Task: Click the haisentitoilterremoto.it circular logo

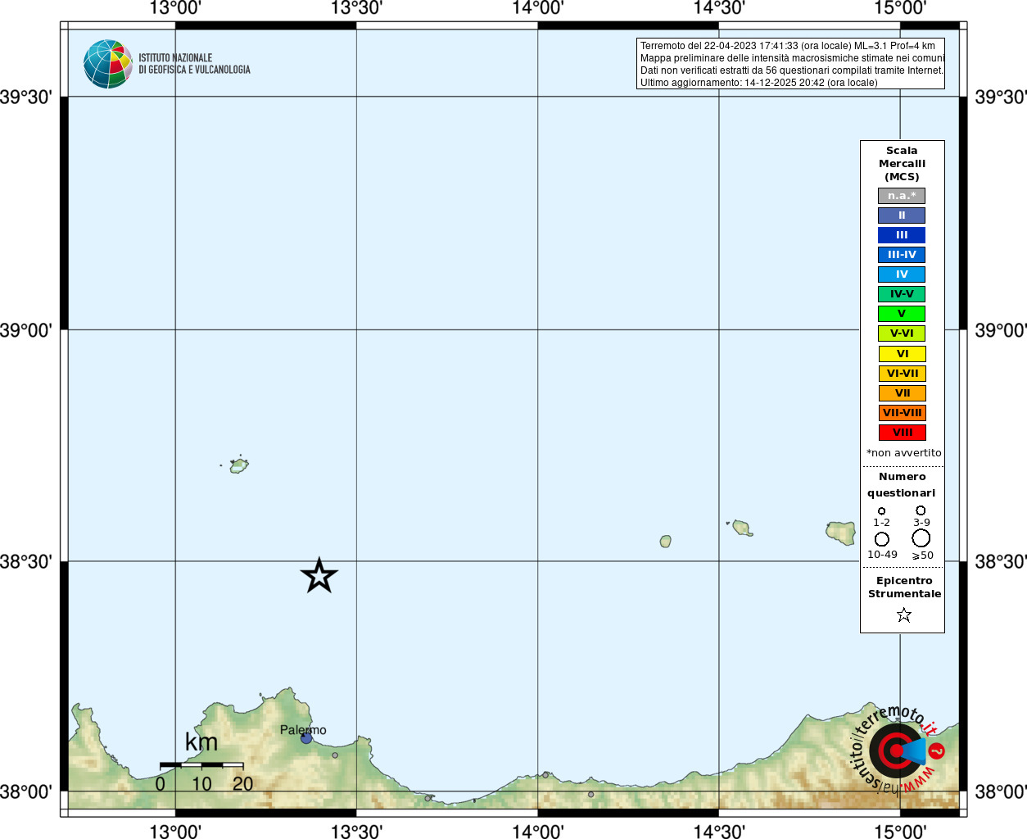Action: point(897,750)
